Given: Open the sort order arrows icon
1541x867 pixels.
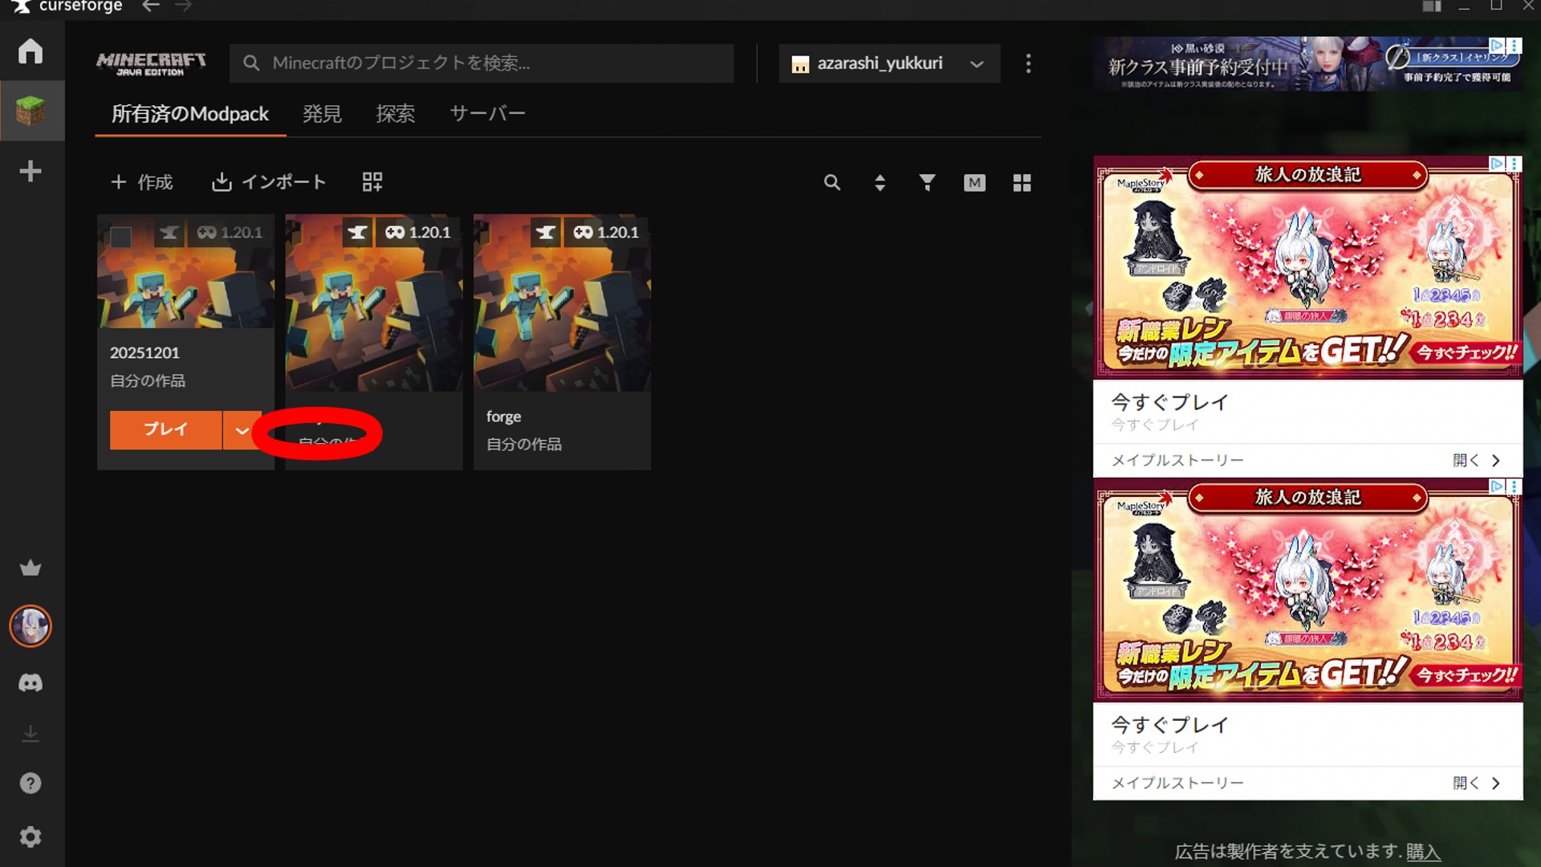Looking at the screenshot, I should [880, 183].
